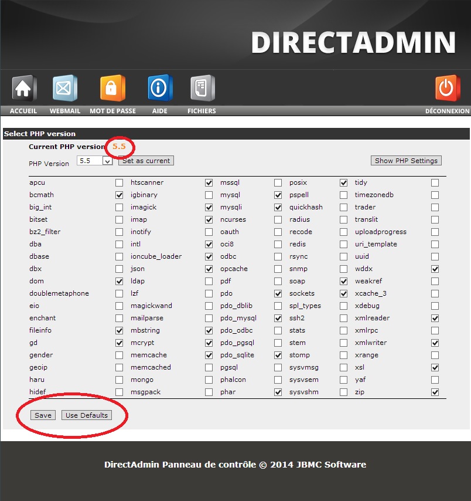This screenshot has height=501, width=471.
Task: Select the FICHIERS menu label
Action: (x=202, y=111)
